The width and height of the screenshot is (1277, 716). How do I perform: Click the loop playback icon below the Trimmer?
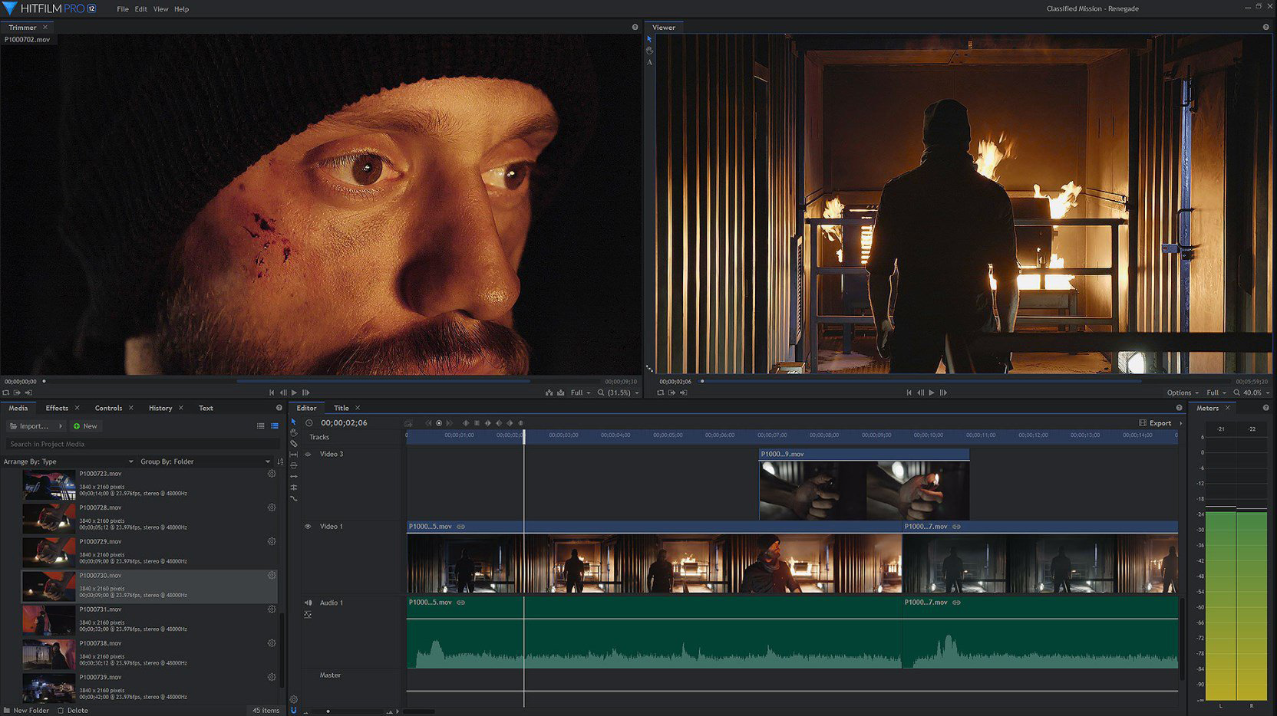(7, 392)
